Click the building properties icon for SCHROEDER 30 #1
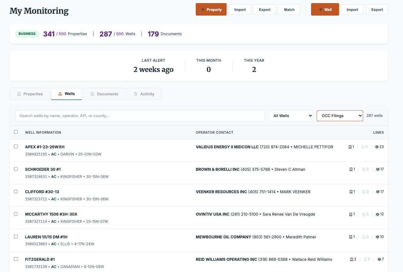The height and width of the screenshot is (272, 403). point(351,169)
